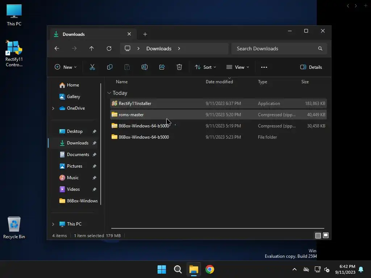This screenshot has width=371, height=278.
Task: Sort by the Name column header
Action: [122, 82]
